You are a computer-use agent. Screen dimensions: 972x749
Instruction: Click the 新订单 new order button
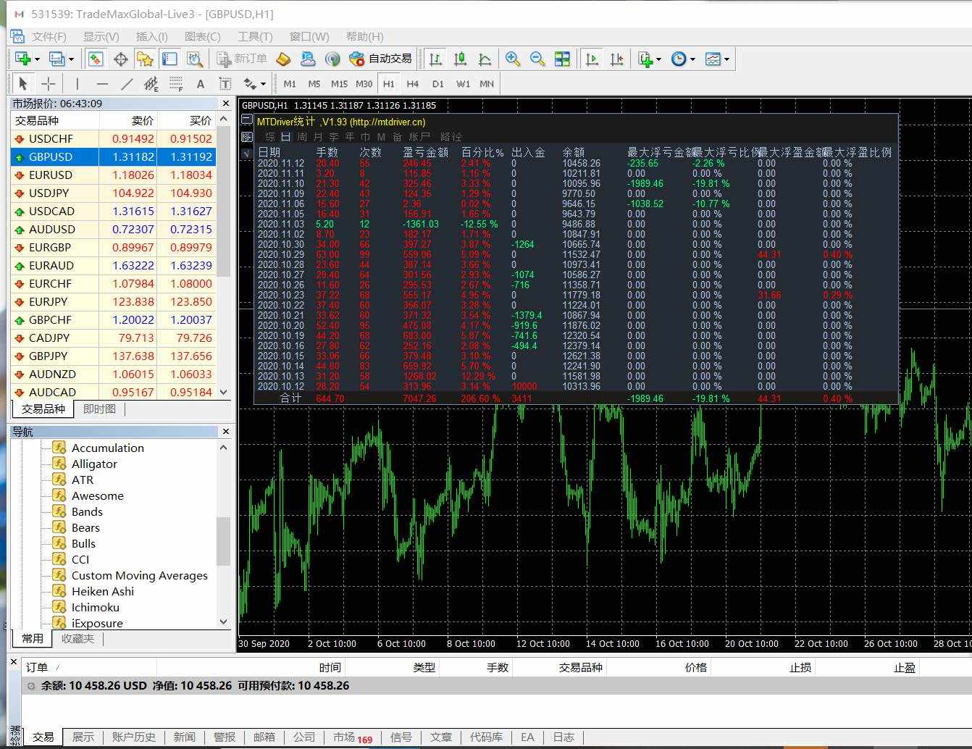[242, 59]
